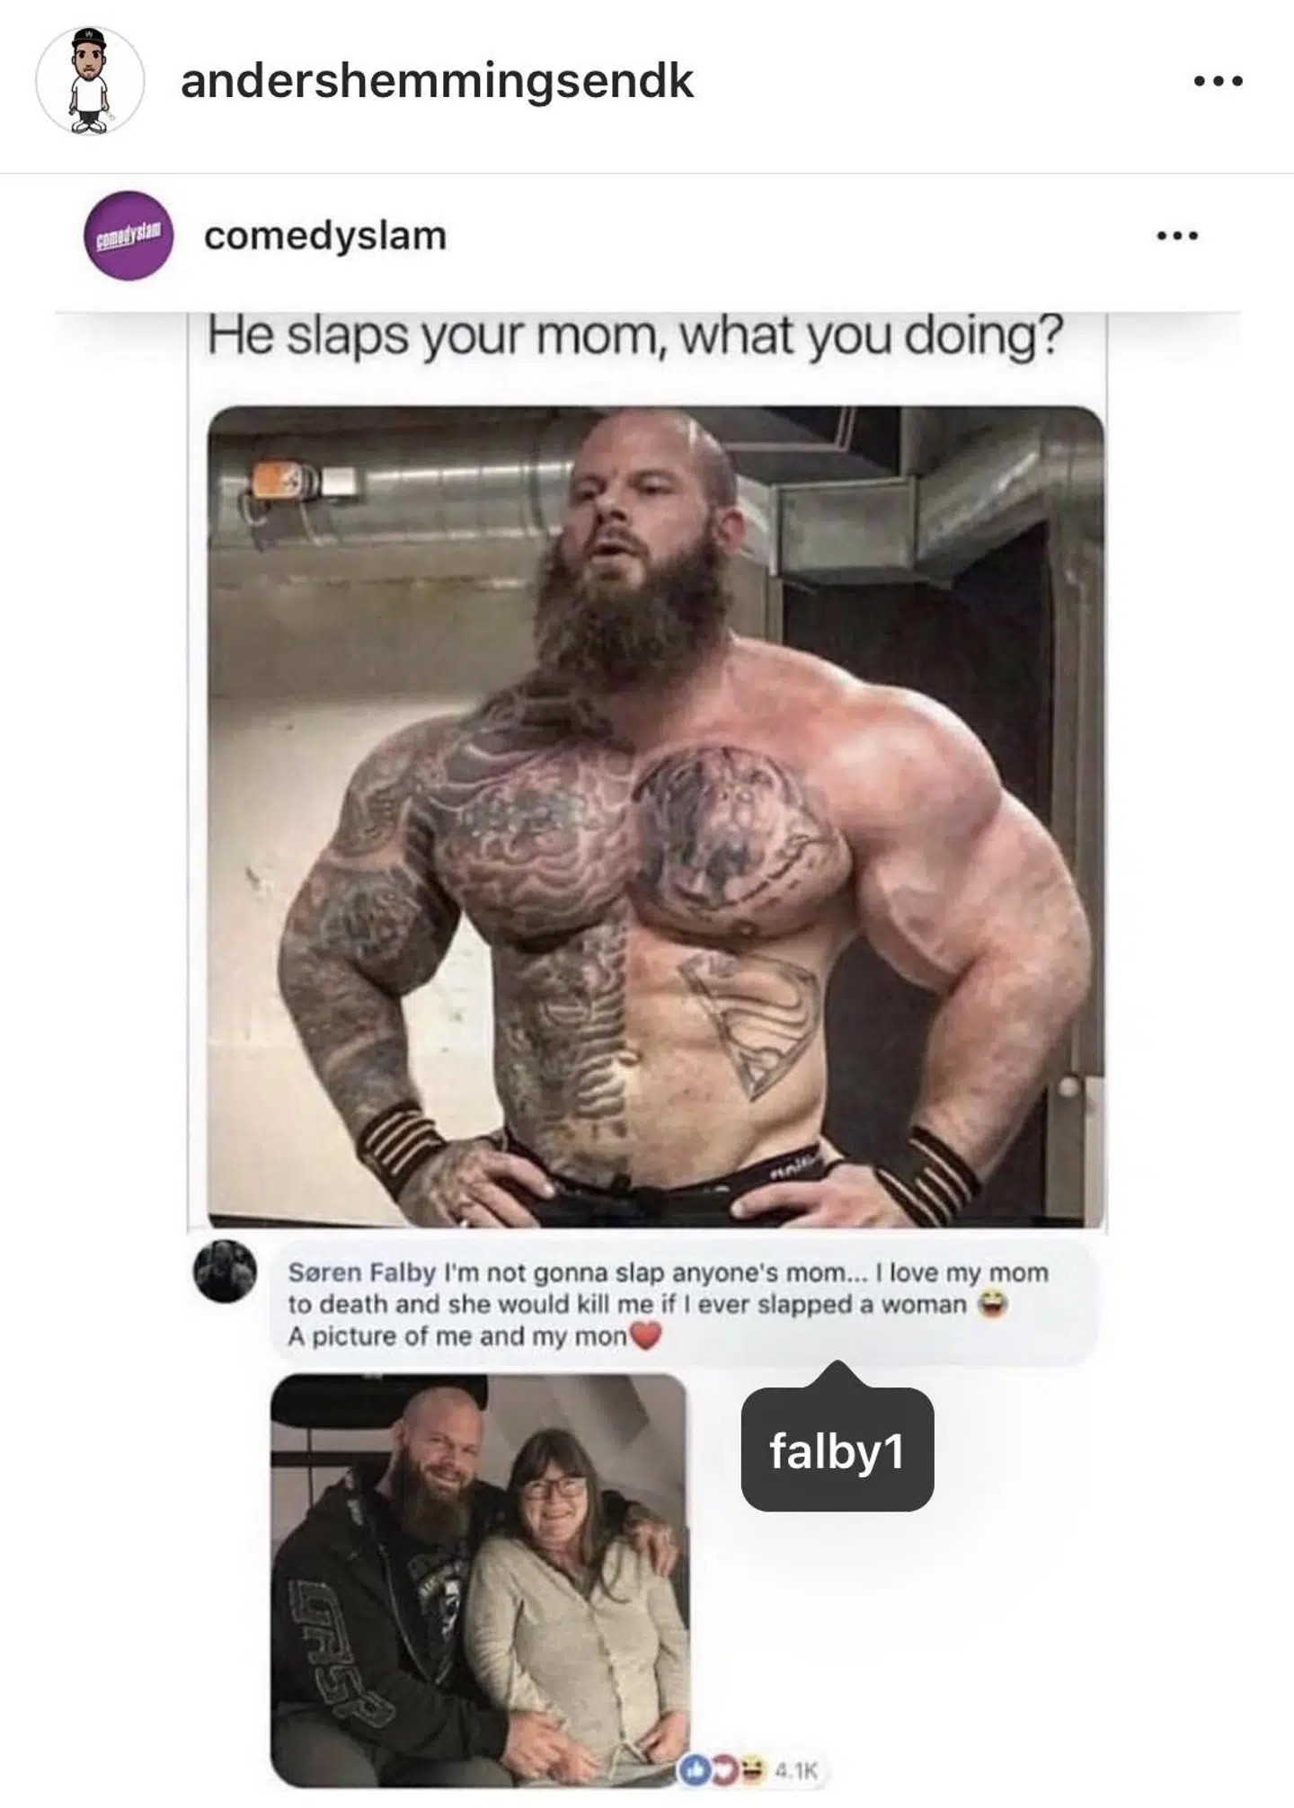Tap the andershemmingsendk username

pyautogui.click(x=437, y=81)
